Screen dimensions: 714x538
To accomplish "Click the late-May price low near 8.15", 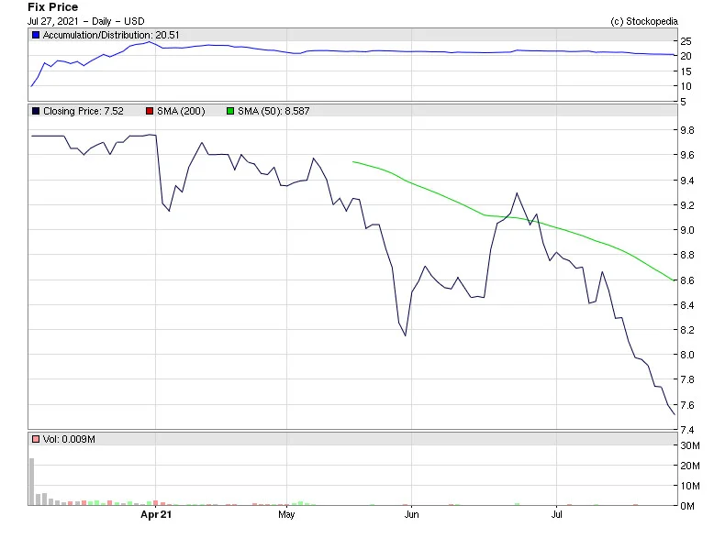I will coord(406,335).
